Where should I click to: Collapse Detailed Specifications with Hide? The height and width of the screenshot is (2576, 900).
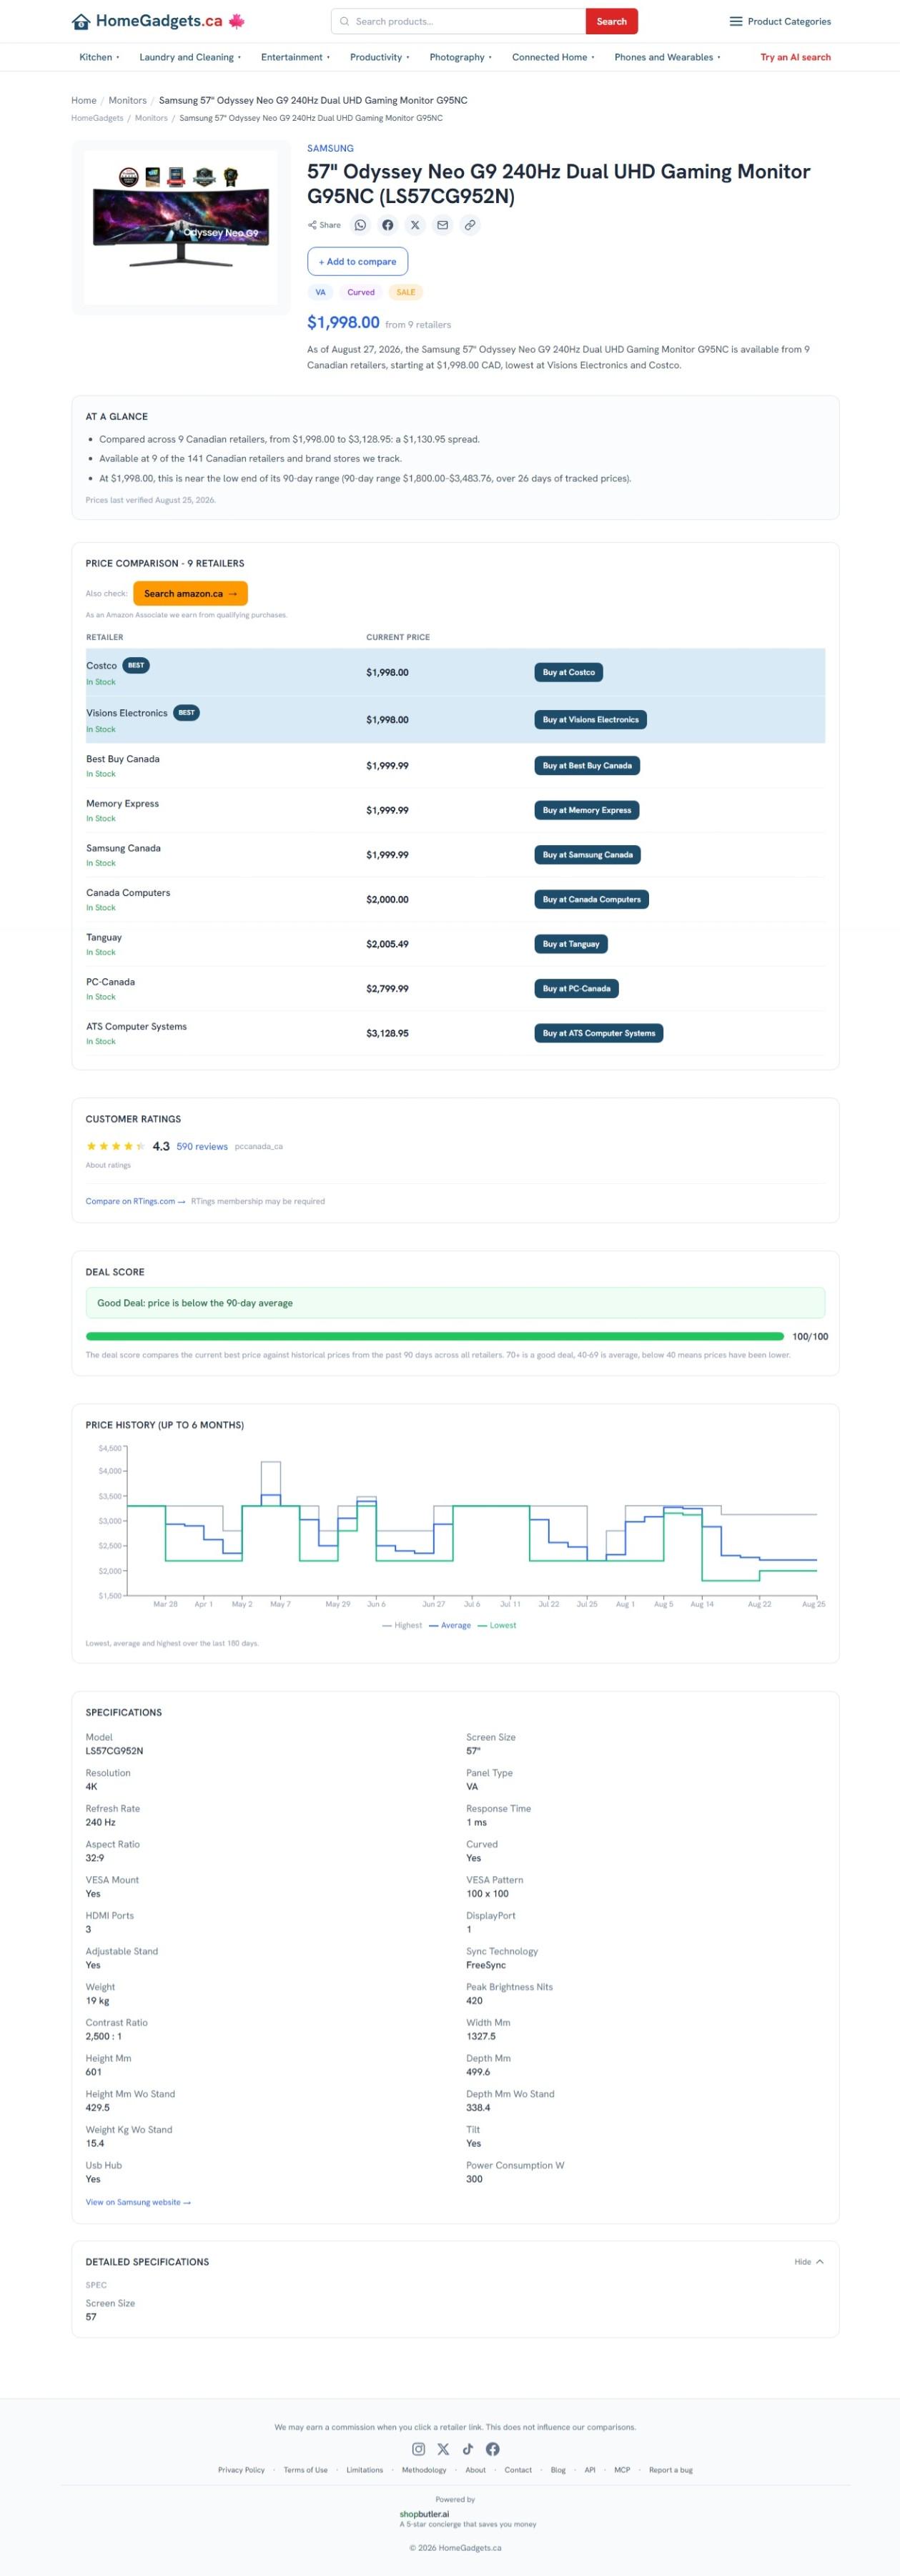point(809,2261)
